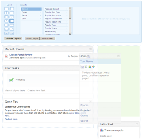Pick layout with two columns above footer

click(6, 21)
